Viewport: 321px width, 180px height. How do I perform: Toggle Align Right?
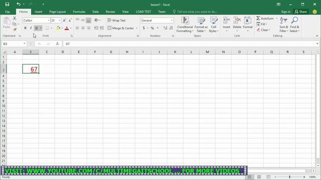coord(88,28)
